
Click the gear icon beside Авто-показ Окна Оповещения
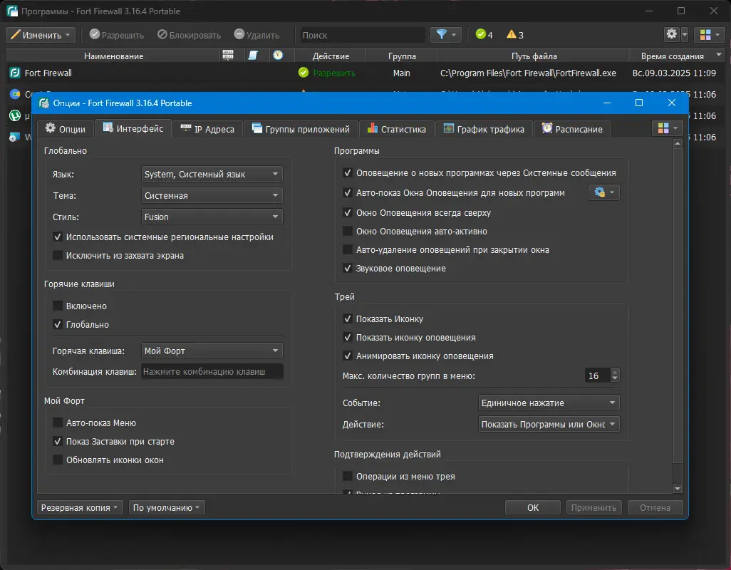coord(603,192)
